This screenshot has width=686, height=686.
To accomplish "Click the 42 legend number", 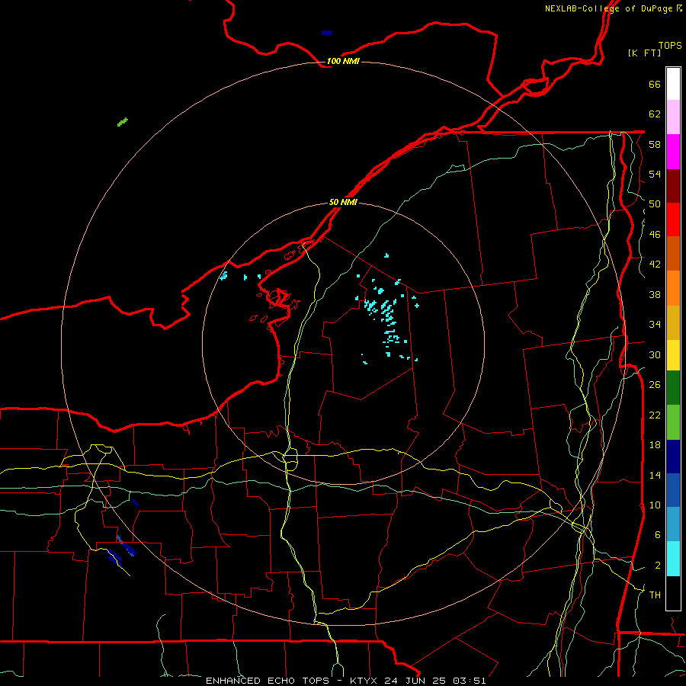I will 655,264.
